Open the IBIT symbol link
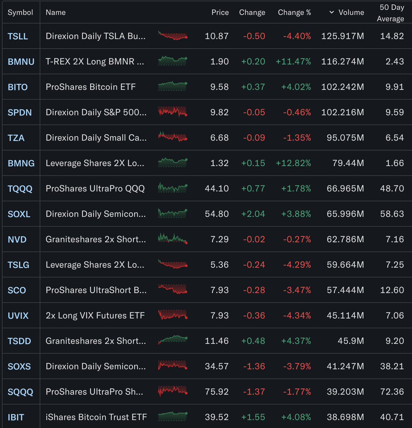This screenshot has height=428, width=412. pyautogui.click(x=16, y=417)
